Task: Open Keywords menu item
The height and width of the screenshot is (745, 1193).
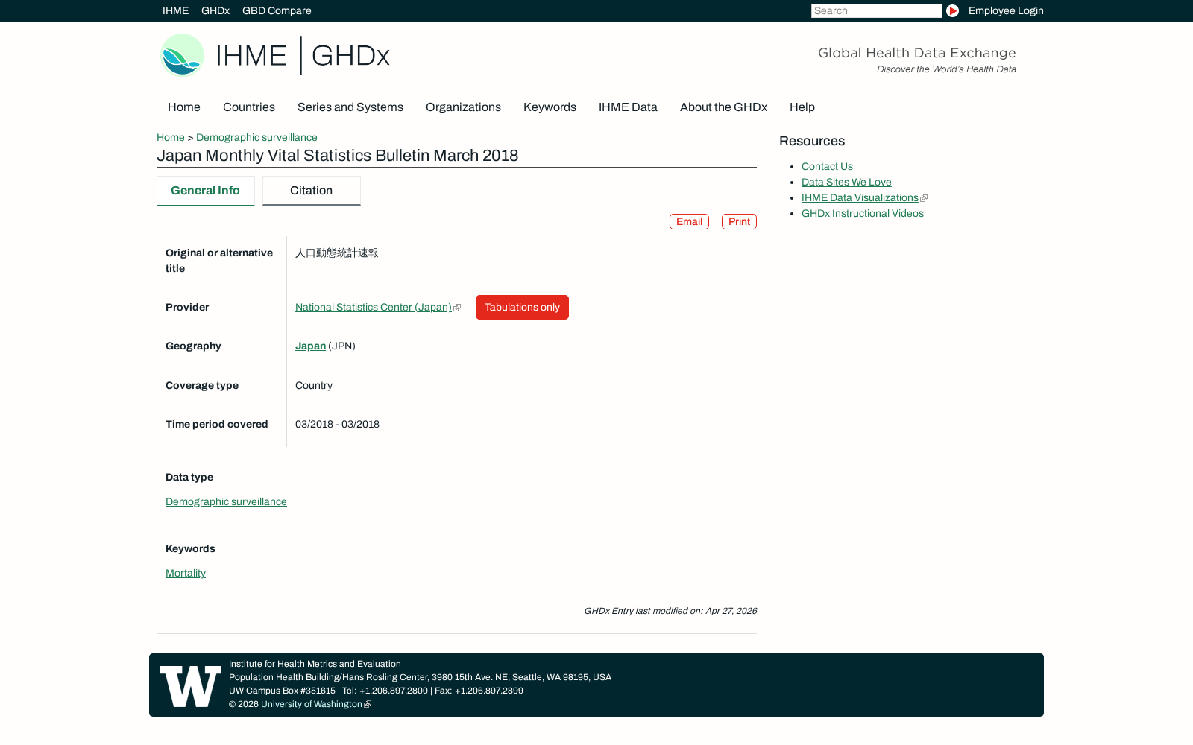Action: click(x=550, y=107)
